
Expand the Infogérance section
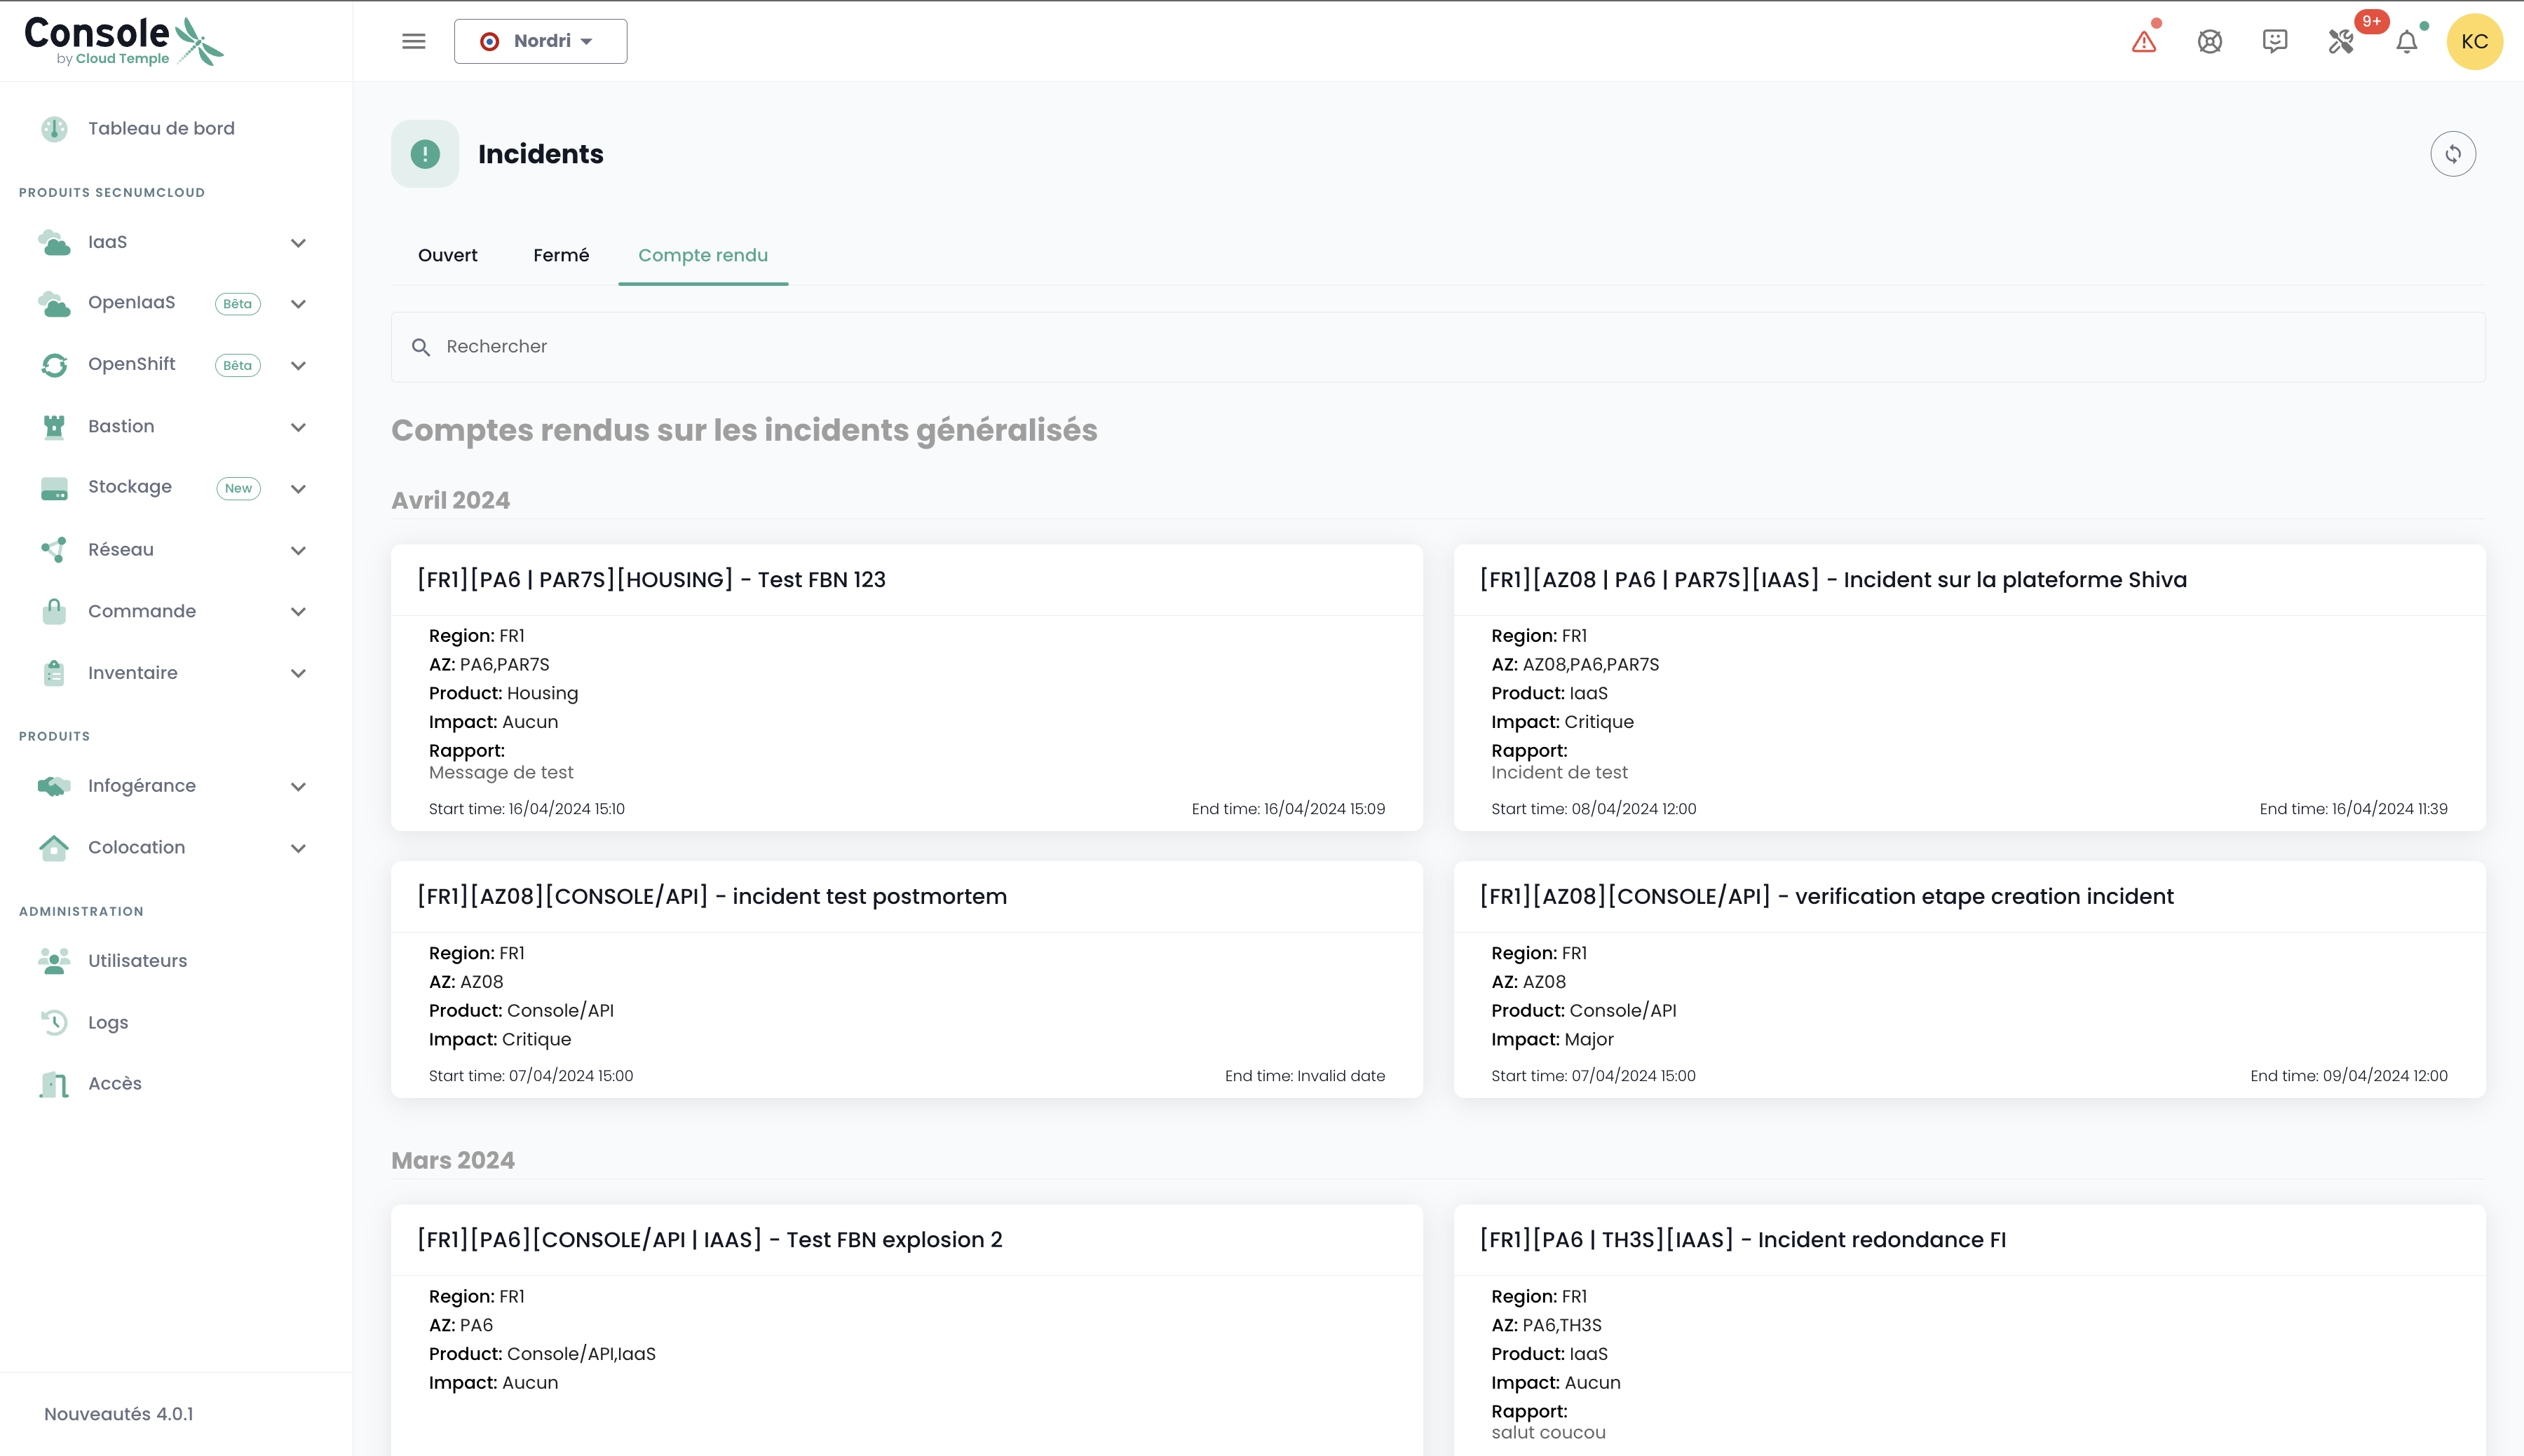(297, 787)
